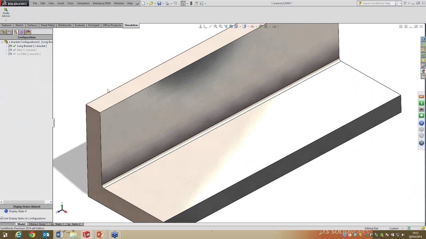Viewport: 426px width, 239px height.
Task: Open Google Chrome from the taskbar
Action: pyautogui.click(x=32, y=235)
